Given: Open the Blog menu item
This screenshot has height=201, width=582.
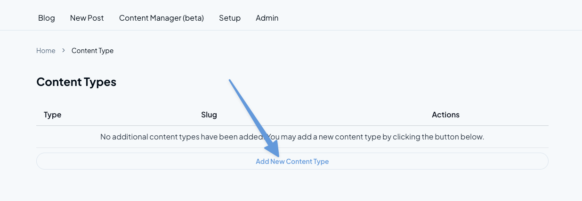Looking at the screenshot, I should coord(46,18).
